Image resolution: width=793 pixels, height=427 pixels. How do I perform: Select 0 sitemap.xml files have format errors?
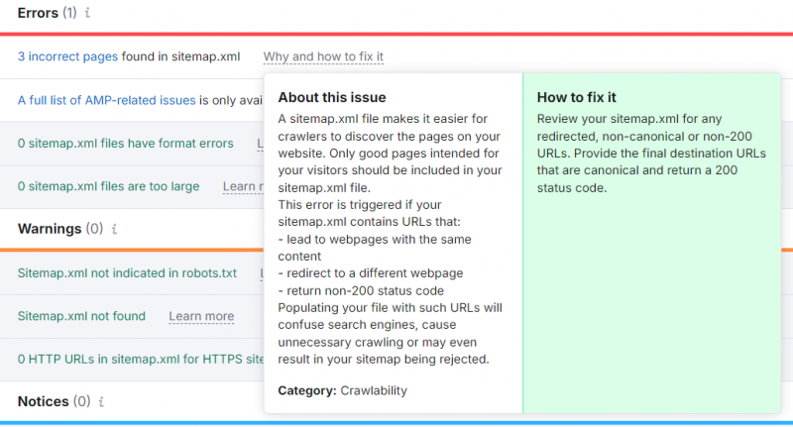pos(126,144)
